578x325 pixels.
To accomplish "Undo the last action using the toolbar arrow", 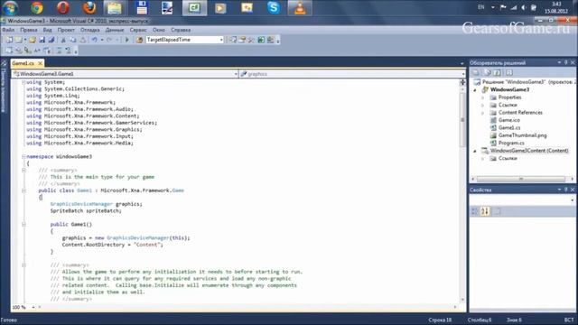I will [x=95, y=40].
